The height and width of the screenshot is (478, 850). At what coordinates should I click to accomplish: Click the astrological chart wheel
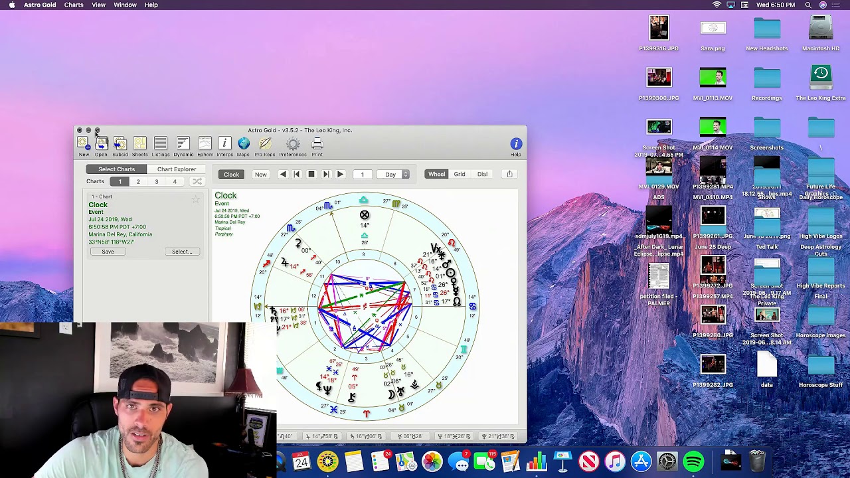(x=364, y=307)
